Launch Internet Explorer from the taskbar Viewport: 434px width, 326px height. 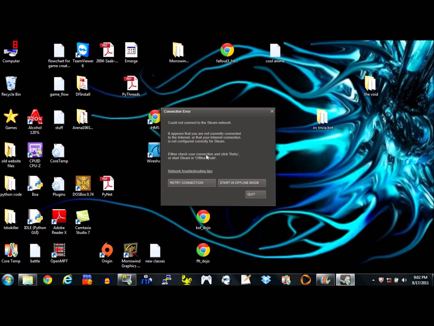point(68,280)
